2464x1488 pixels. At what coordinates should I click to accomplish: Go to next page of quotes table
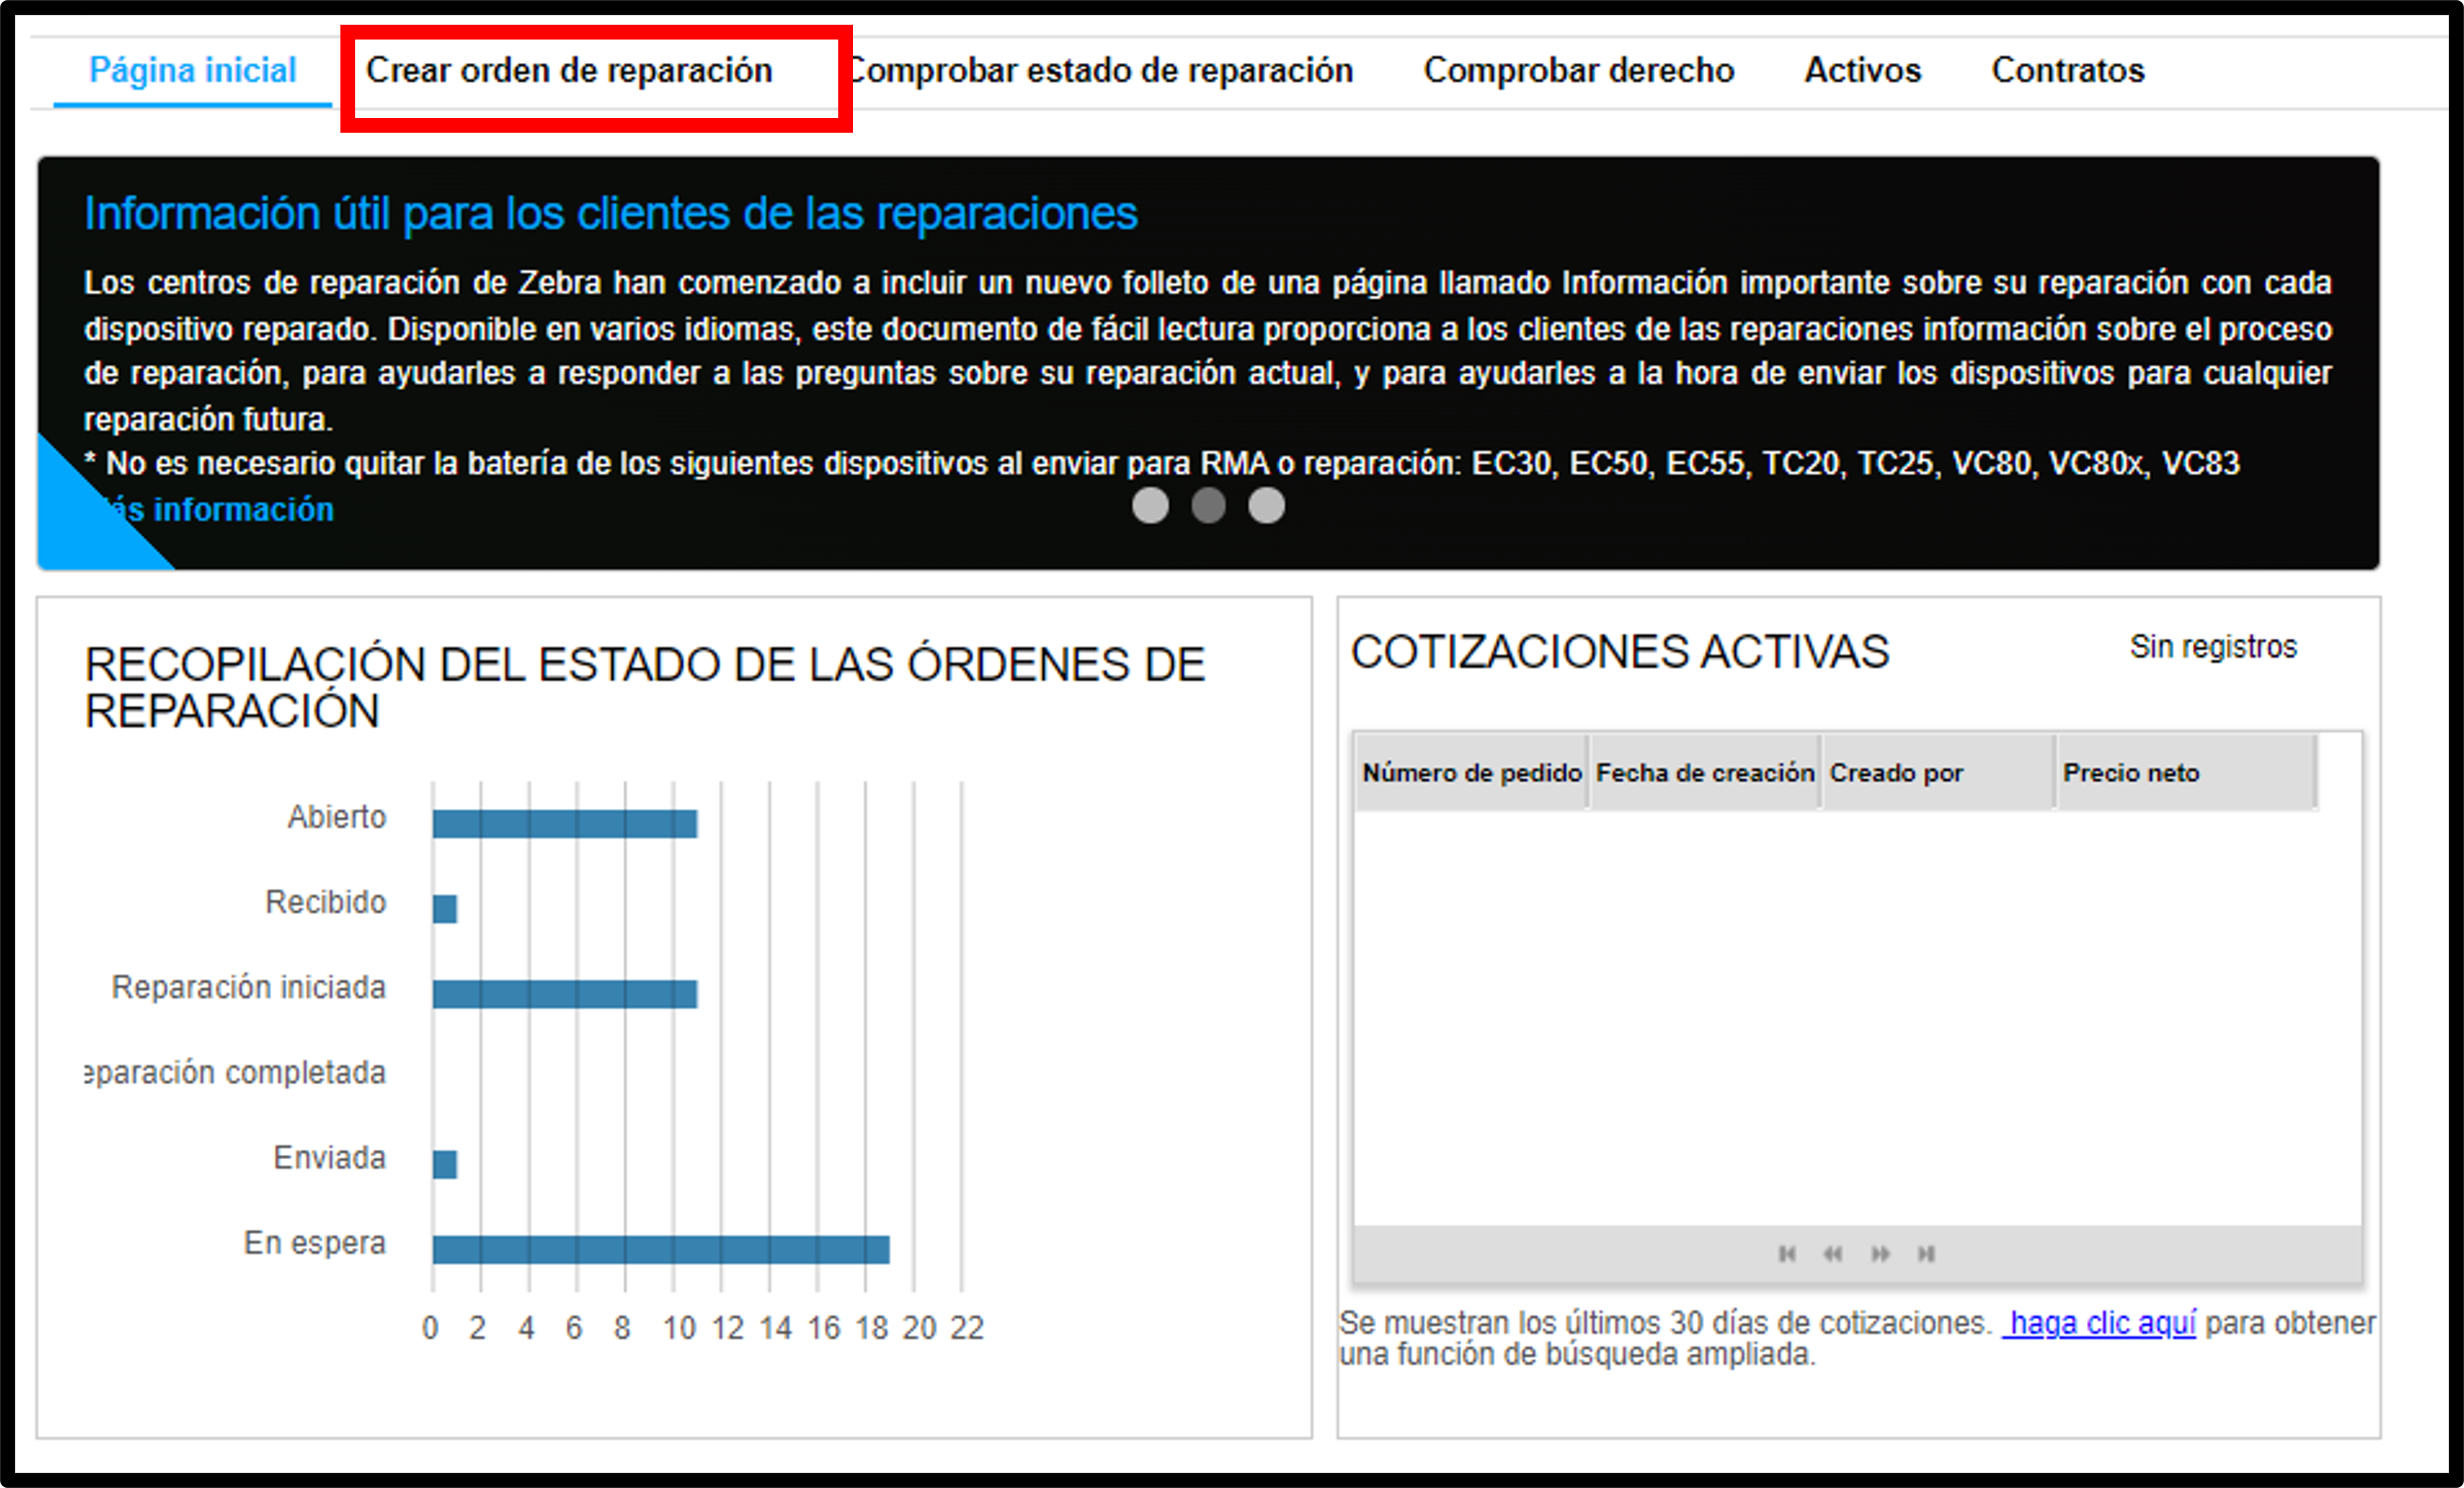tap(1880, 1253)
